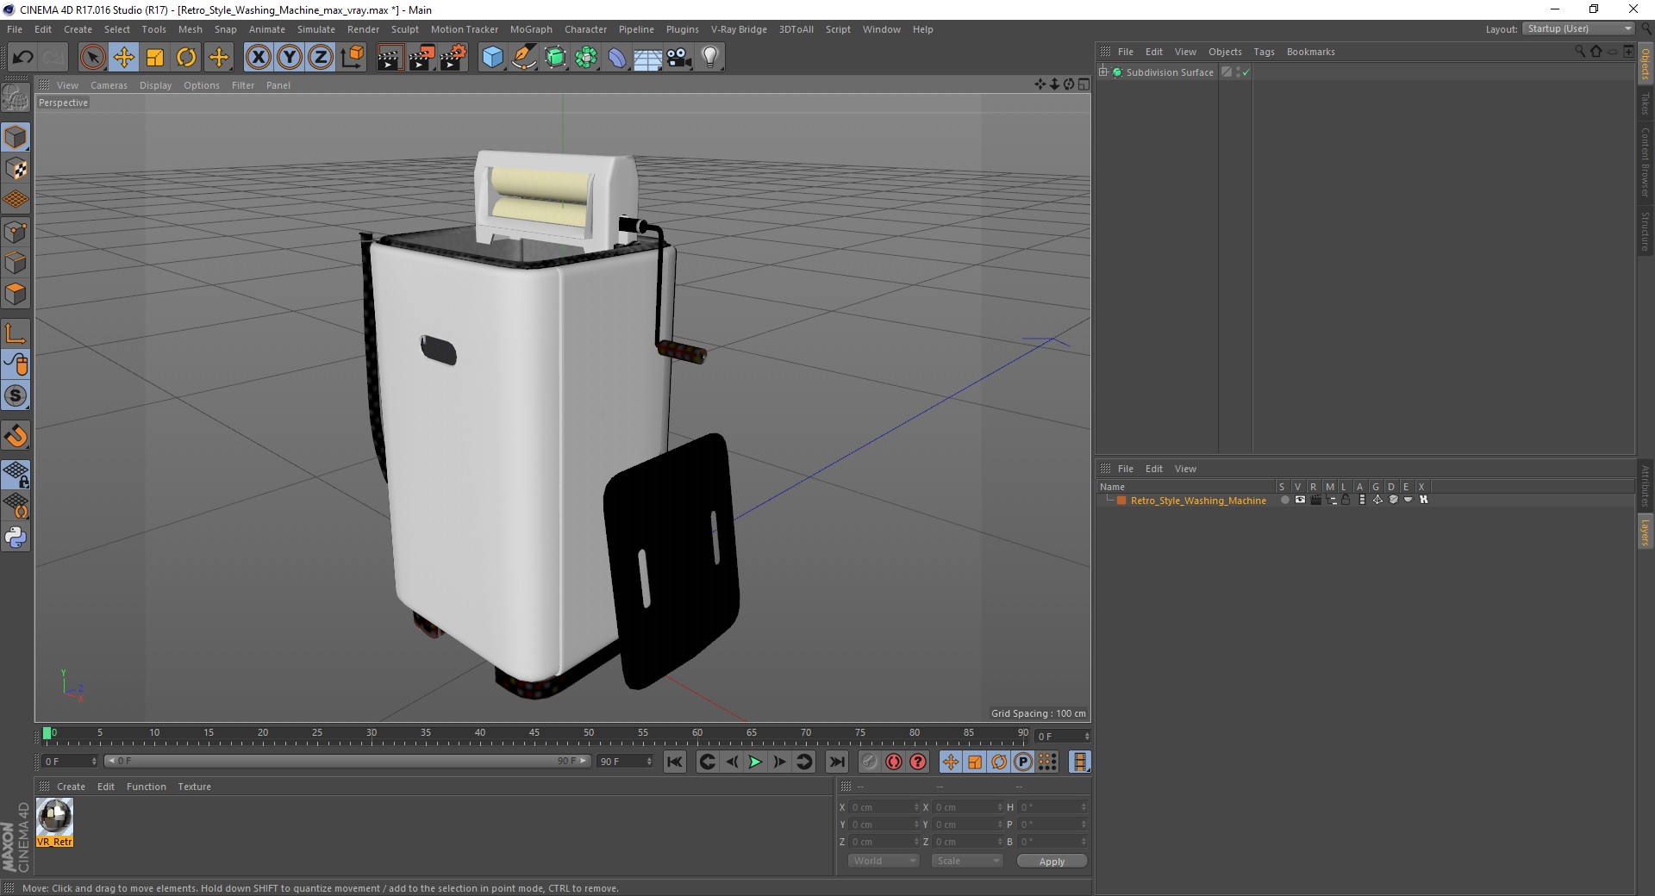The height and width of the screenshot is (896, 1655).
Task: Add a Cube primitive object
Action: tap(492, 58)
